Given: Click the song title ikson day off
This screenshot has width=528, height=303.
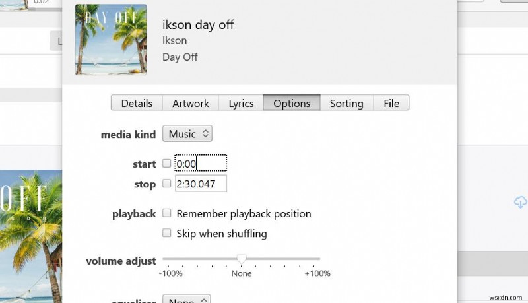Looking at the screenshot, I should [198, 25].
